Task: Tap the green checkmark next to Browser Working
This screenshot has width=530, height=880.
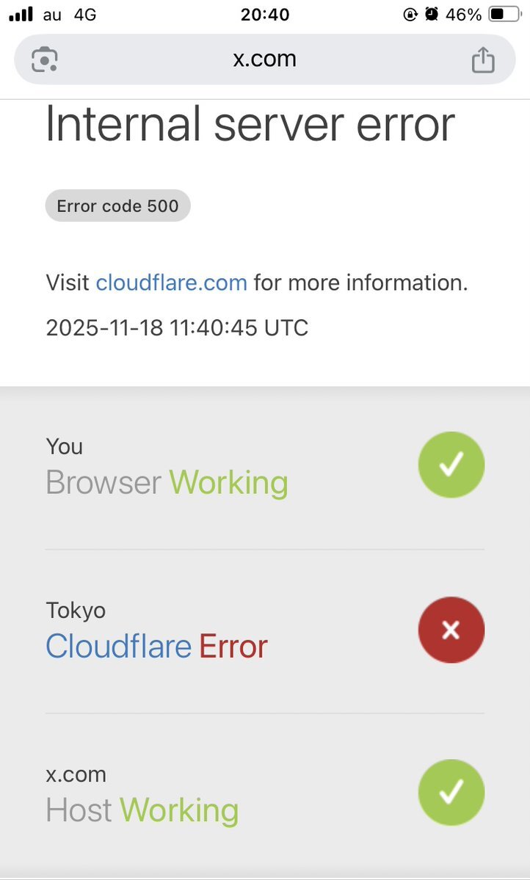Action: pyautogui.click(x=451, y=464)
